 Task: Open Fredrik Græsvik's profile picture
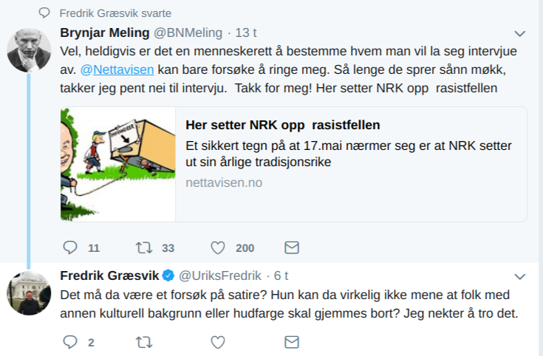29,292
